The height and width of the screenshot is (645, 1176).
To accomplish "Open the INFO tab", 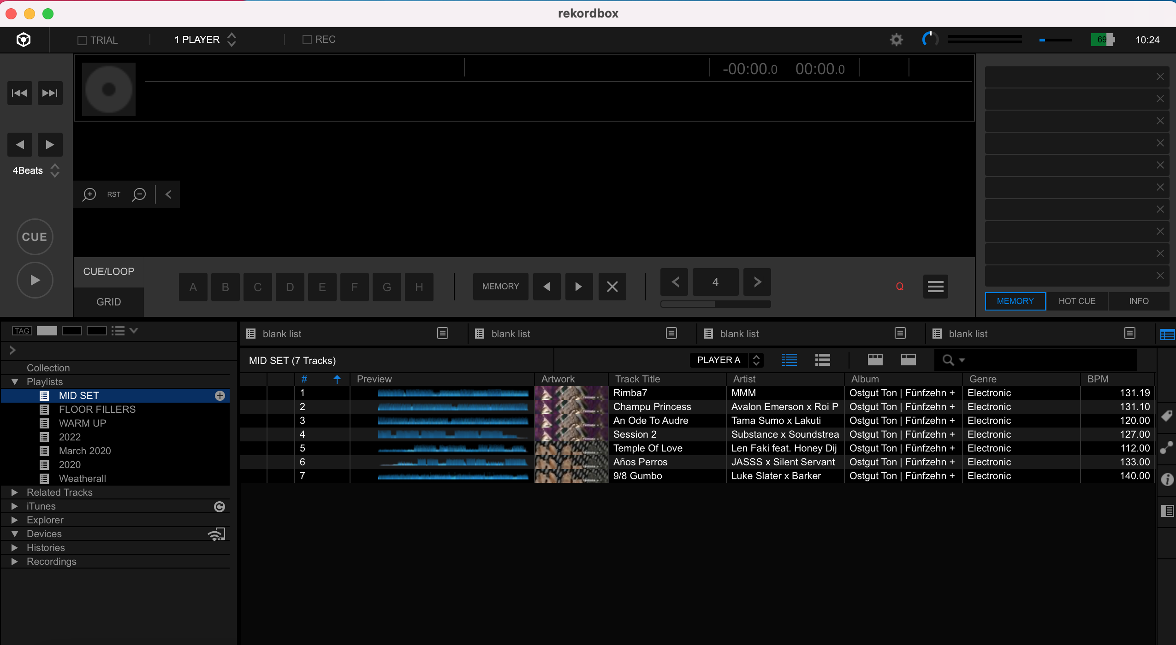I will [1139, 301].
